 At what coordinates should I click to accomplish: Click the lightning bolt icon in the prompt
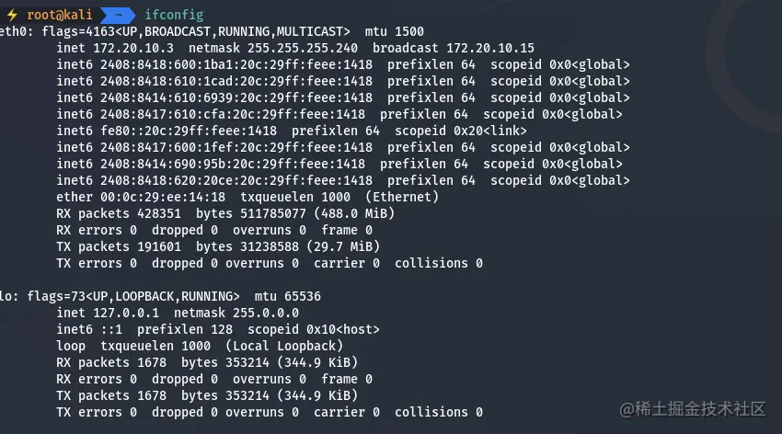[13, 15]
